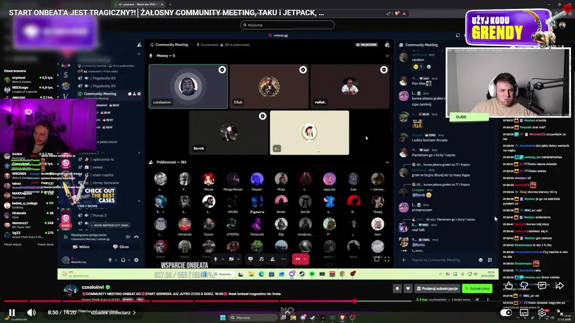575x323 pixels.
Task: Click Podaruj subskrypcje button
Action: pyautogui.click(x=437, y=288)
